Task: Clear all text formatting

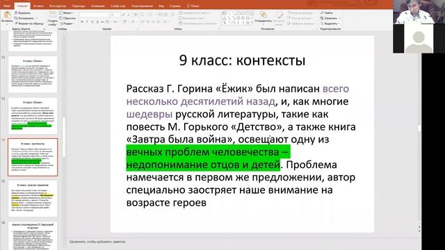Action: pos(136,15)
